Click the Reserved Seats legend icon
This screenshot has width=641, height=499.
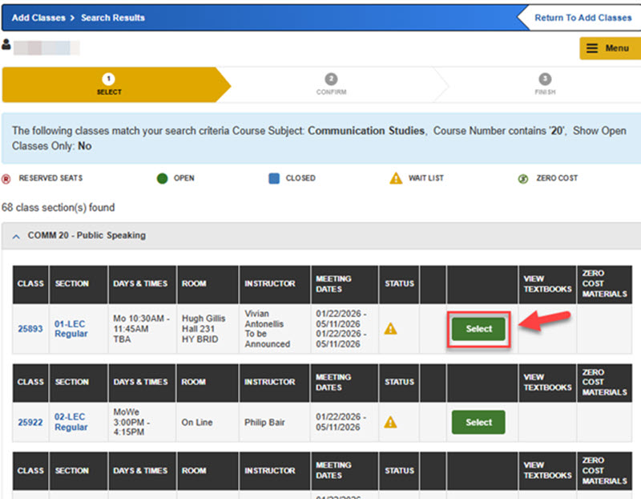(8, 178)
